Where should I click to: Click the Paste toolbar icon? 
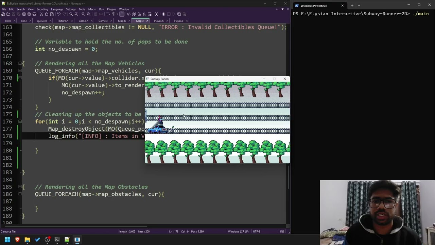tap(52, 14)
